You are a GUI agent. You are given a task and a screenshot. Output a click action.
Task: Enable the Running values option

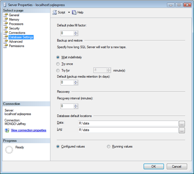pos(108,147)
